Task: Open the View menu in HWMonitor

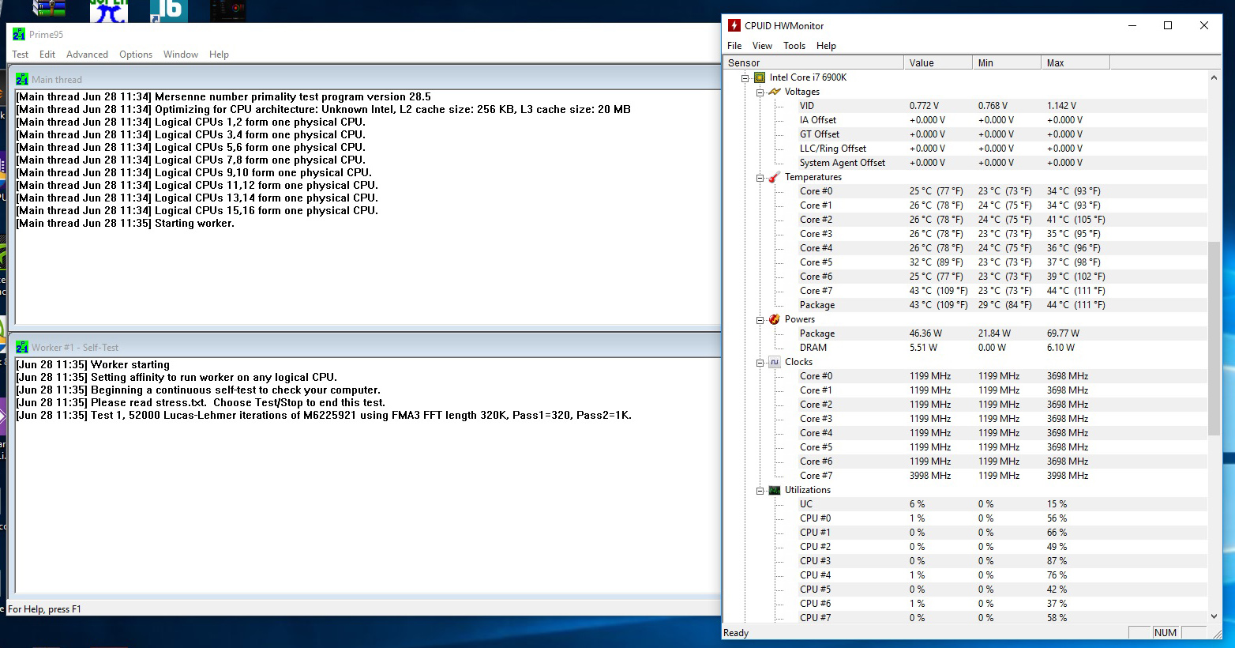Action: [x=762, y=46]
